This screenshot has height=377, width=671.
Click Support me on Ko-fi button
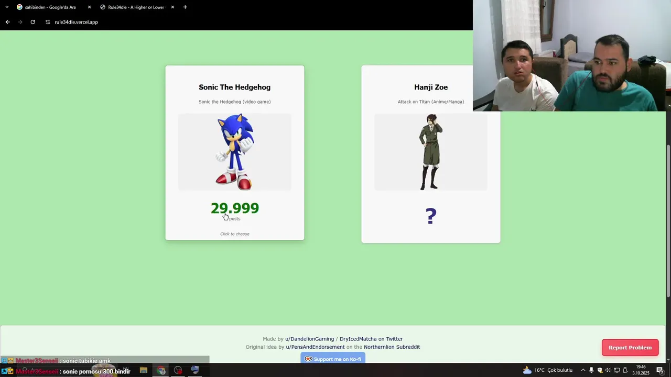[x=333, y=359]
